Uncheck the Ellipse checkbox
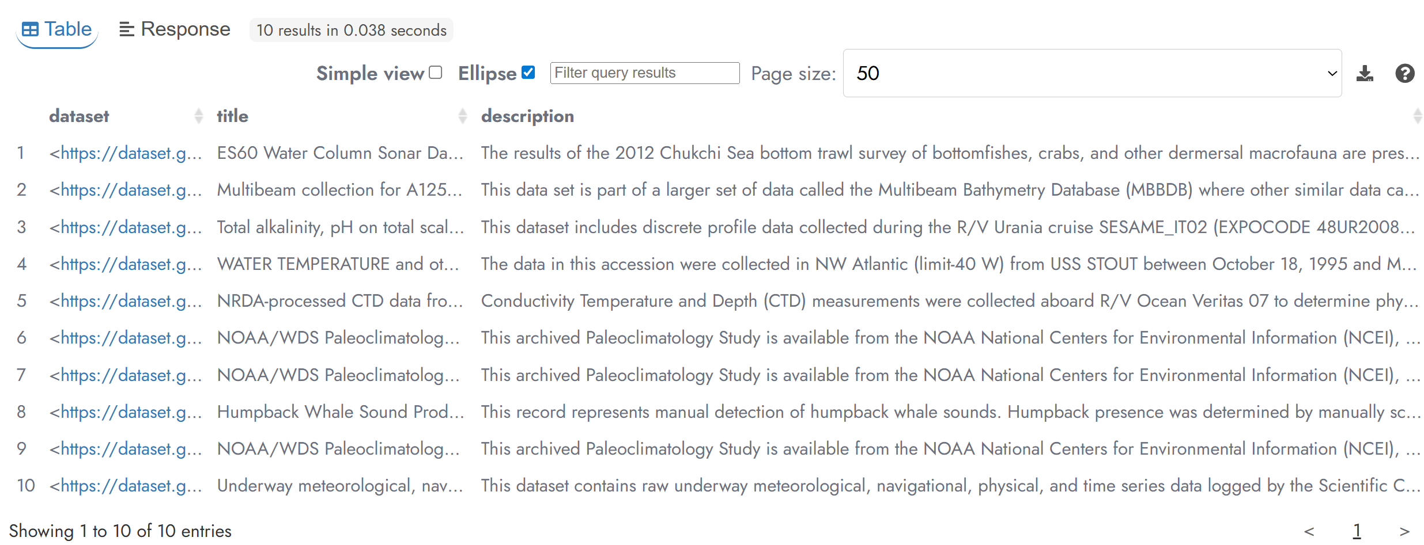Screen dimensions: 1424x545 (528, 73)
